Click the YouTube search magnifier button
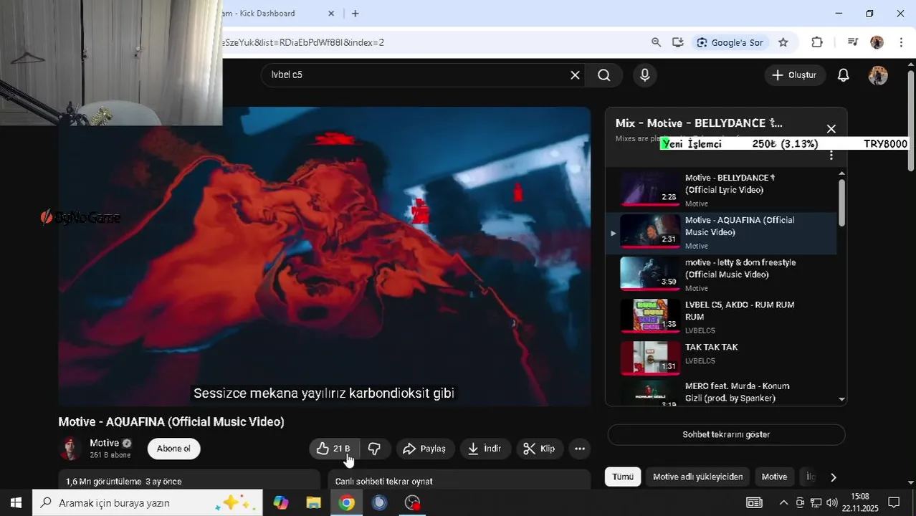This screenshot has width=916, height=516. pyautogui.click(x=604, y=75)
